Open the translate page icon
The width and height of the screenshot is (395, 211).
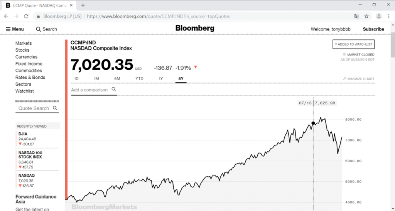point(356,16)
